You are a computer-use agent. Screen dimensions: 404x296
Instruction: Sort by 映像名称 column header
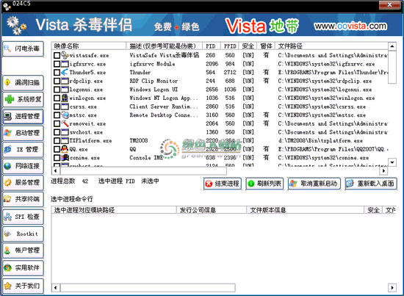coord(89,46)
